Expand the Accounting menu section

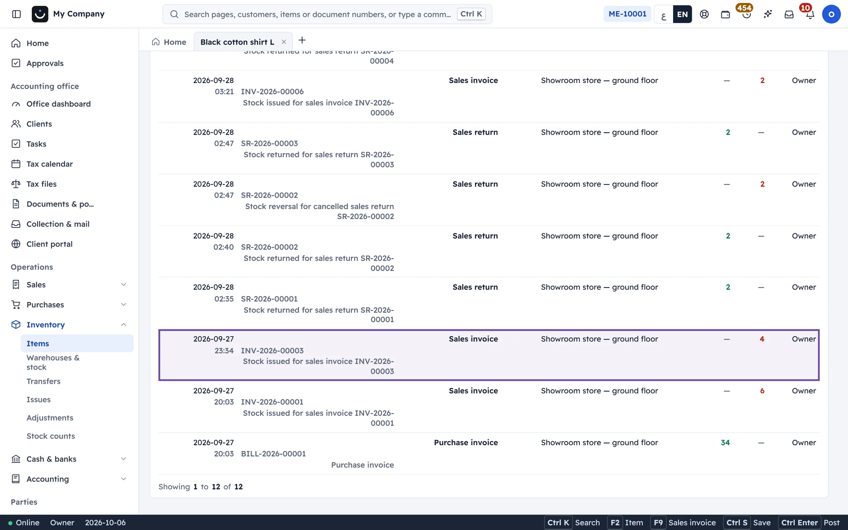[69, 479]
